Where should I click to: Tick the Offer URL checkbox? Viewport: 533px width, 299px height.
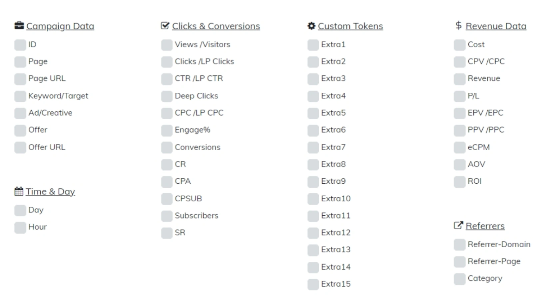coord(20,148)
